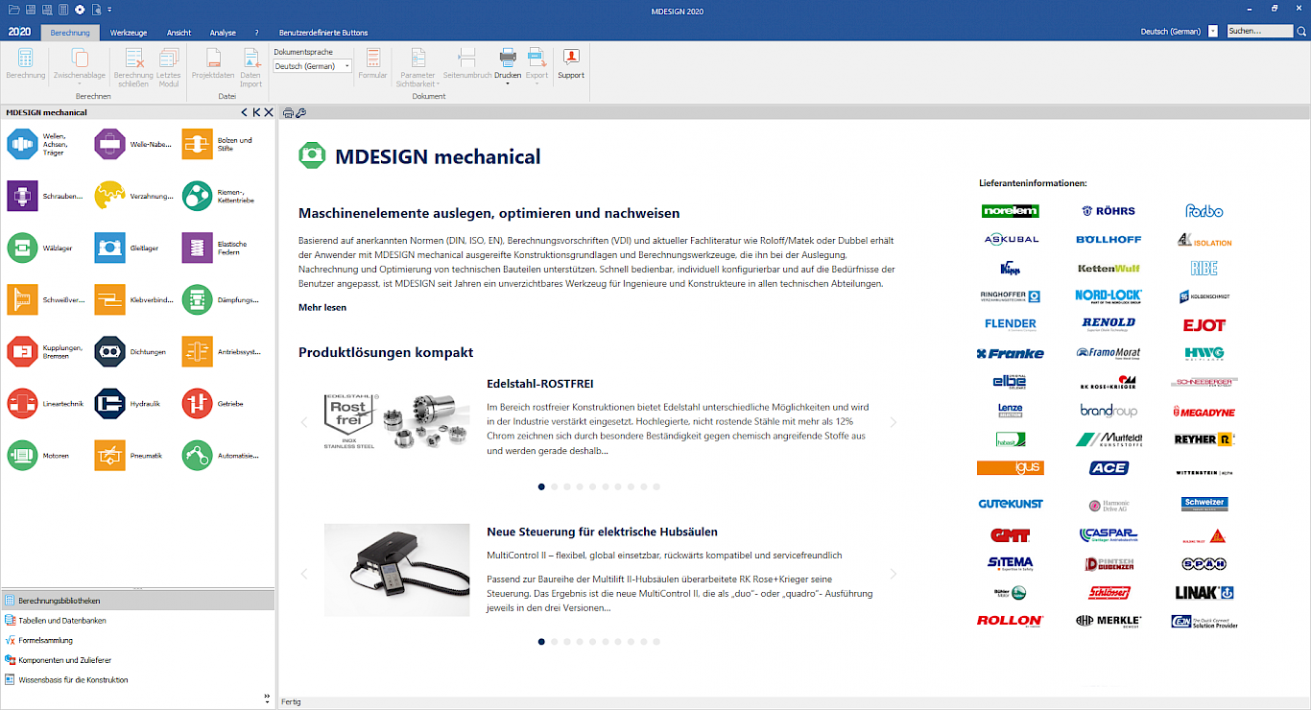Expand the Dokumentsprache language combo box
The height and width of the screenshot is (710, 1311).
pos(313,66)
